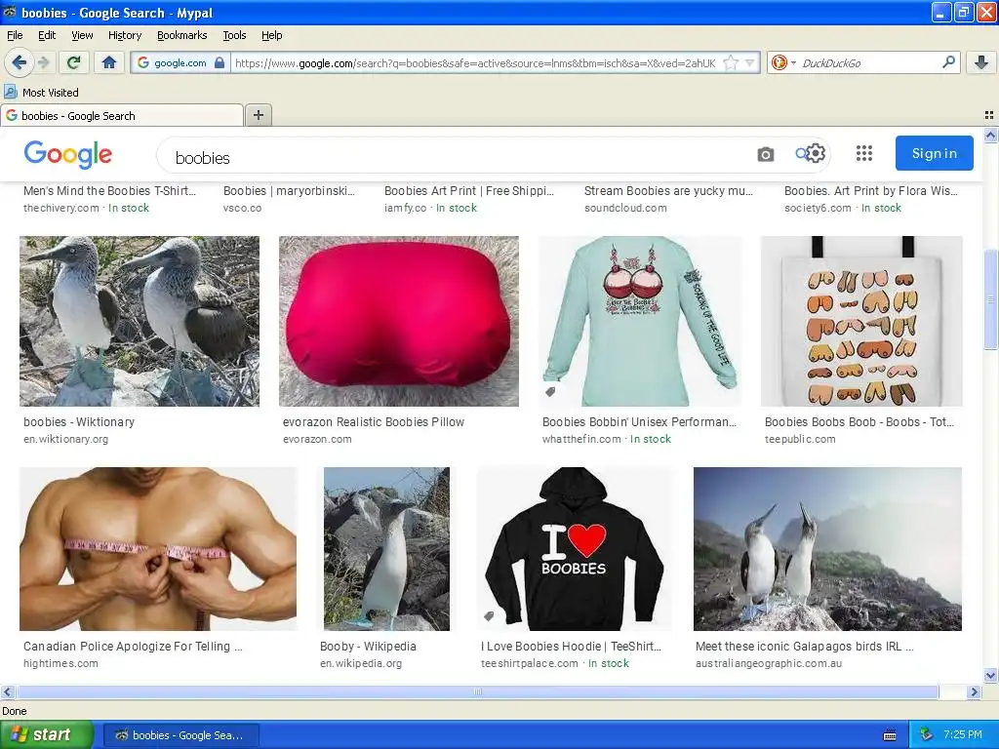Open the DuckDuckGo search engine selector
Viewport: 999px width, 749px height.
click(x=783, y=62)
